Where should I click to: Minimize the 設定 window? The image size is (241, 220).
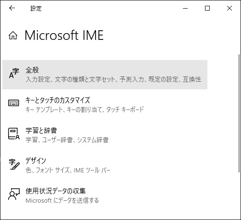(185, 8)
